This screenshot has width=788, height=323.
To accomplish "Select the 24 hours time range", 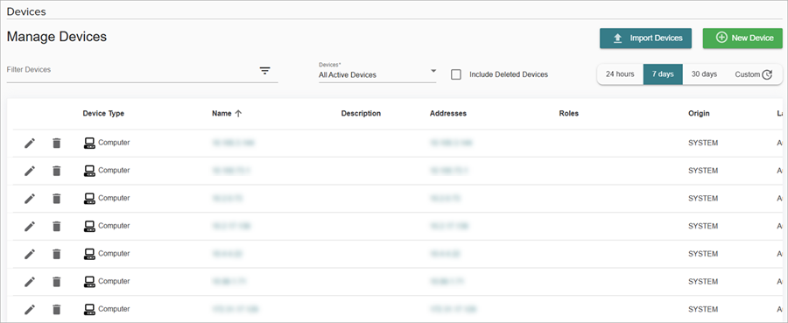I will pyautogui.click(x=620, y=74).
